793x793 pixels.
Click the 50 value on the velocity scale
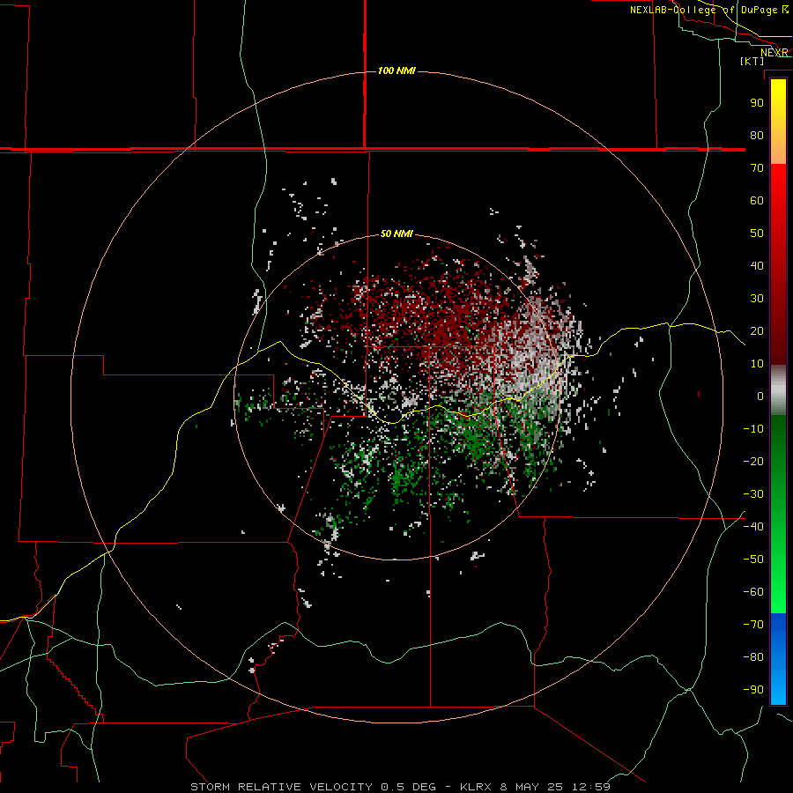pos(757,233)
